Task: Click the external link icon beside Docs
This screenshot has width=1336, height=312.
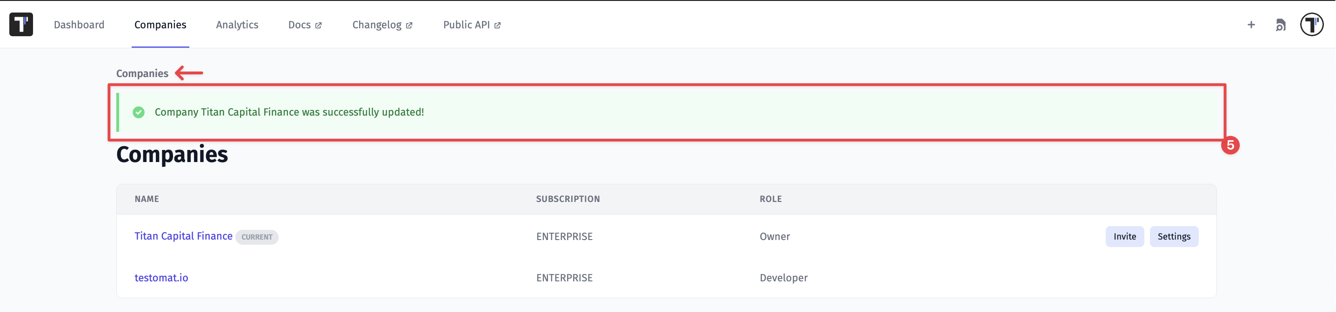Action: click(319, 26)
